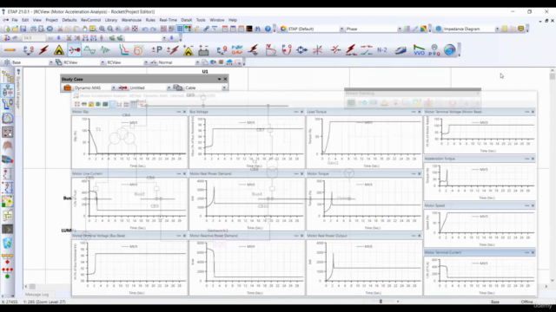Select the Transient Stability mode icon

(x=105, y=50)
